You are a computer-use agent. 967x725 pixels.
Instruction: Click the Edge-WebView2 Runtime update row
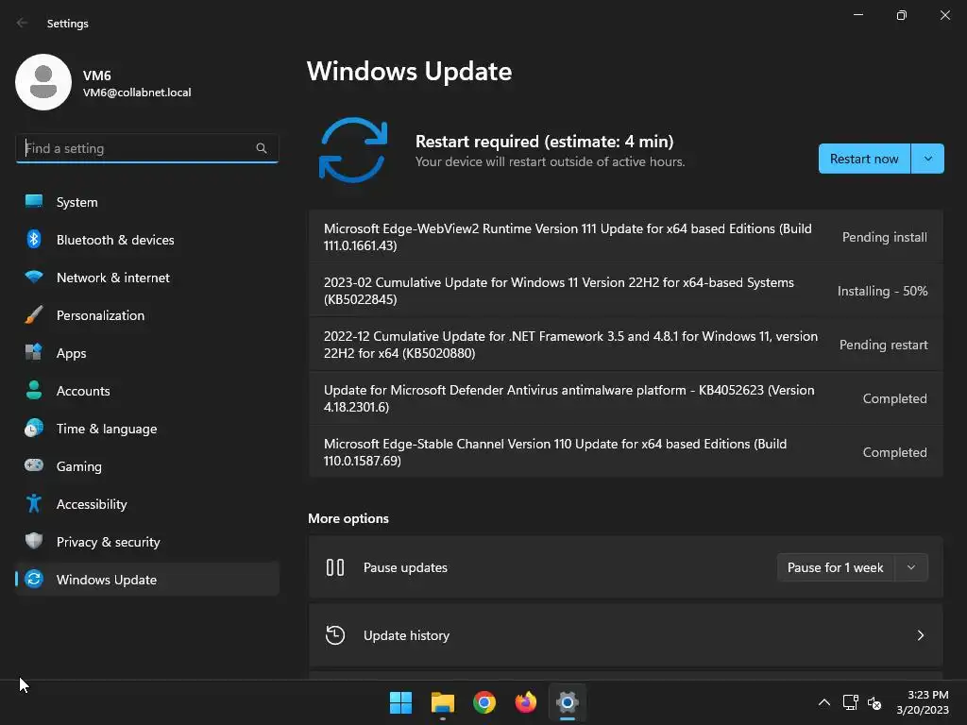pos(625,237)
